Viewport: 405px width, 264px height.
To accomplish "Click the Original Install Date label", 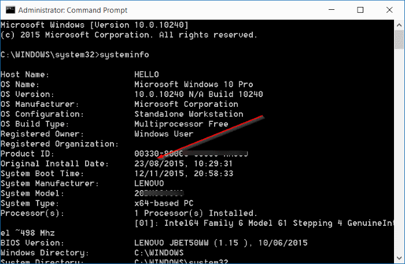I will click(x=54, y=163).
